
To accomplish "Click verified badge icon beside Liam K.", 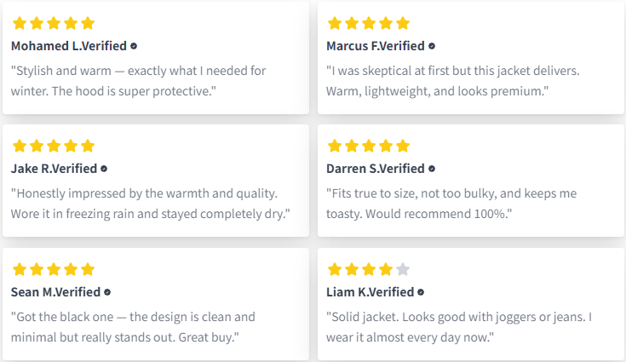I will click(421, 292).
